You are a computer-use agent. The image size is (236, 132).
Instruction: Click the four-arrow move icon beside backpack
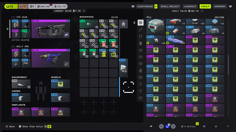point(134,23)
